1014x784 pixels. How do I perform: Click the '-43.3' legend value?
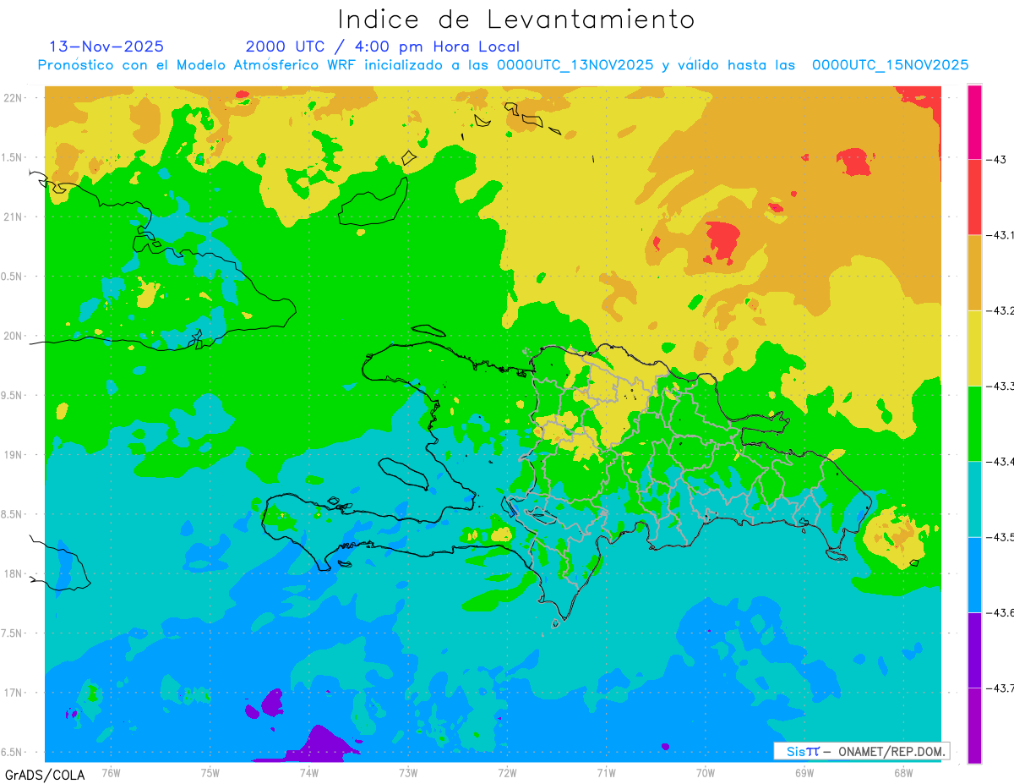(1001, 386)
